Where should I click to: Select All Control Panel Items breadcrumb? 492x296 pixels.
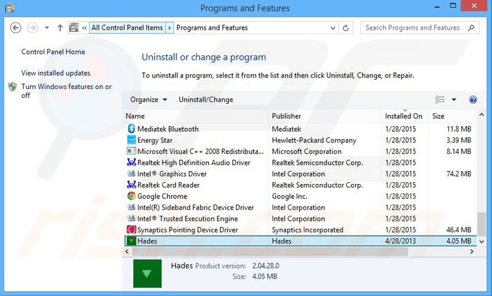click(127, 27)
